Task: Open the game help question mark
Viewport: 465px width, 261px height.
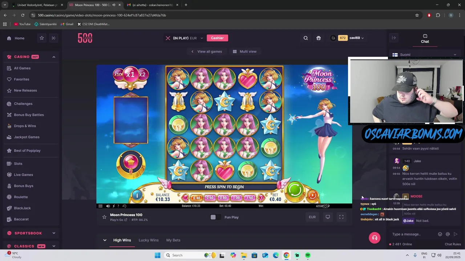Action: (x=118, y=206)
